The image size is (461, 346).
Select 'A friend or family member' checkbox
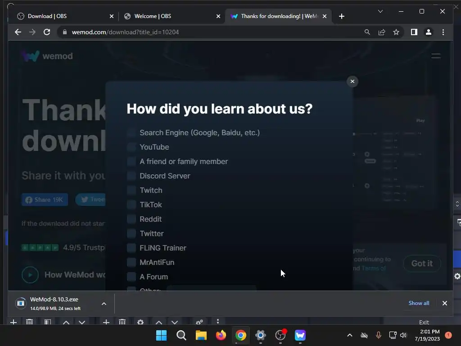click(x=131, y=162)
